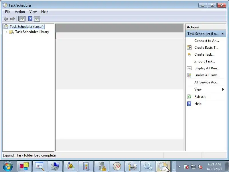This screenshot has width=229, height=172.
Task: Click Create Task... action
Action: [204, 54]
